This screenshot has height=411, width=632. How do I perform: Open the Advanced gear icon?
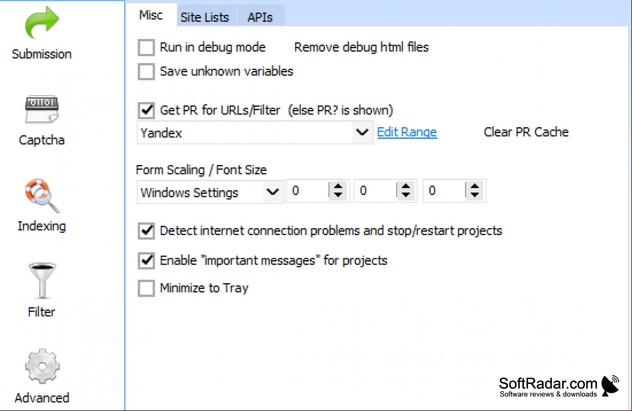tap(42, 366)
